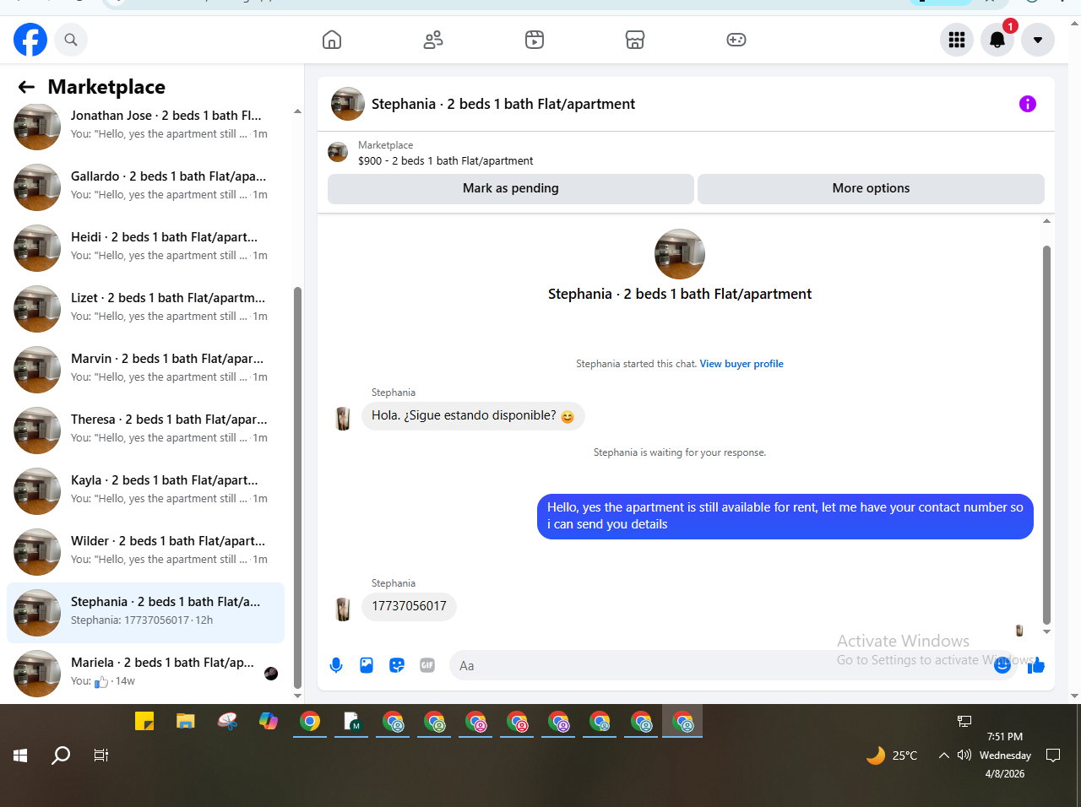Screen dimensions: 1081x807
Task: Open Heidi conversation
Action: click(x=145, y=246)
